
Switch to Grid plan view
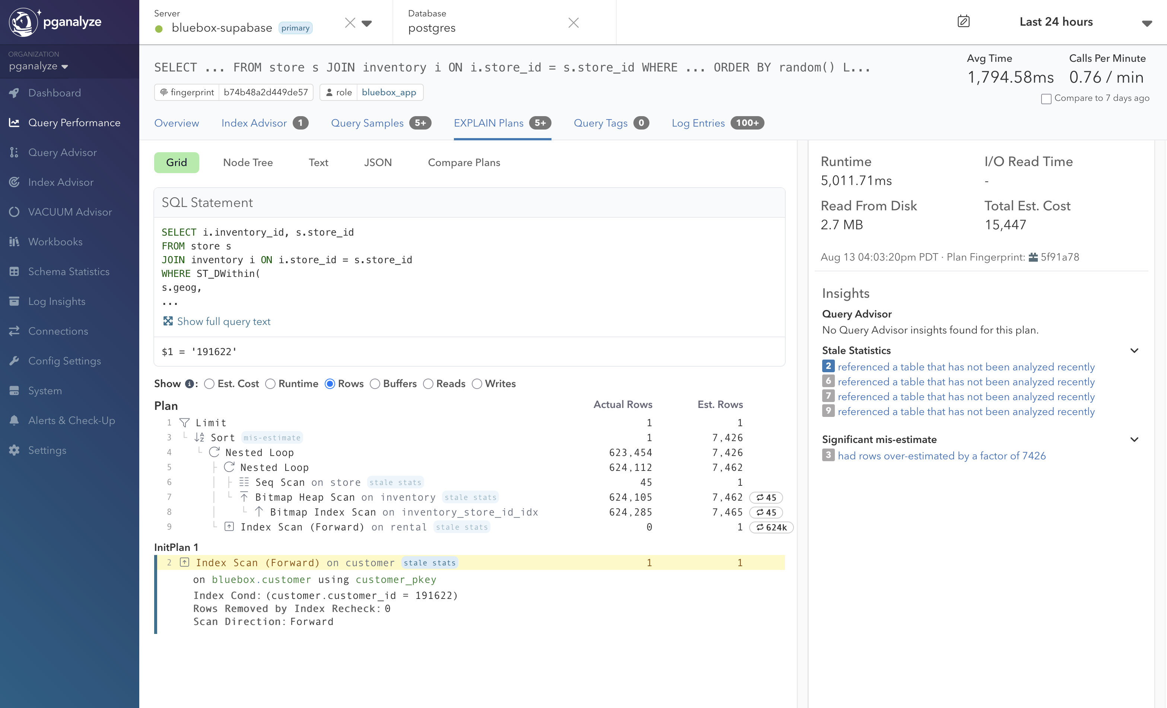[x=177, y=162]
